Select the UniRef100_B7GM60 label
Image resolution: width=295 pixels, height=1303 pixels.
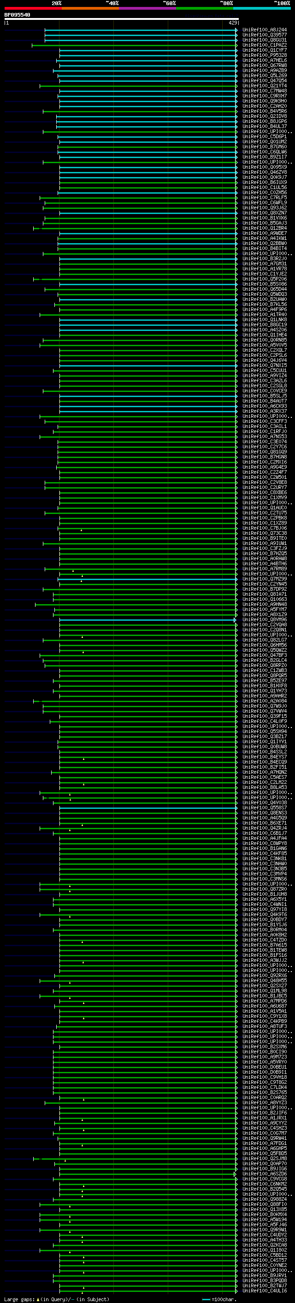pos(264,147)
